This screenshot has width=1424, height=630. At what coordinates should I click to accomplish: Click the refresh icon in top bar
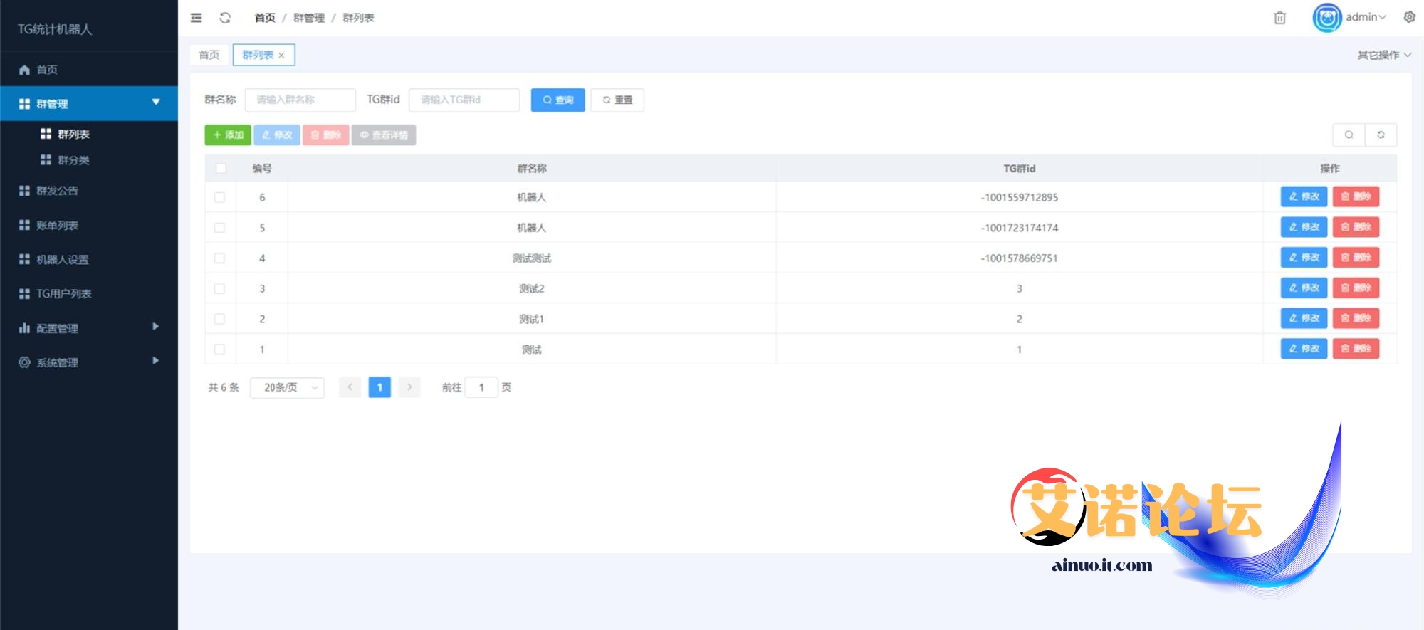point(225,18)
